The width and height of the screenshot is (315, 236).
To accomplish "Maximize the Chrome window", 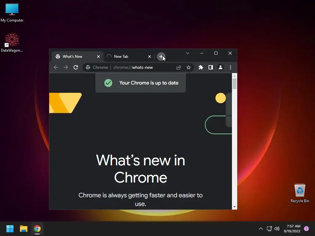I will pos(216,53).
